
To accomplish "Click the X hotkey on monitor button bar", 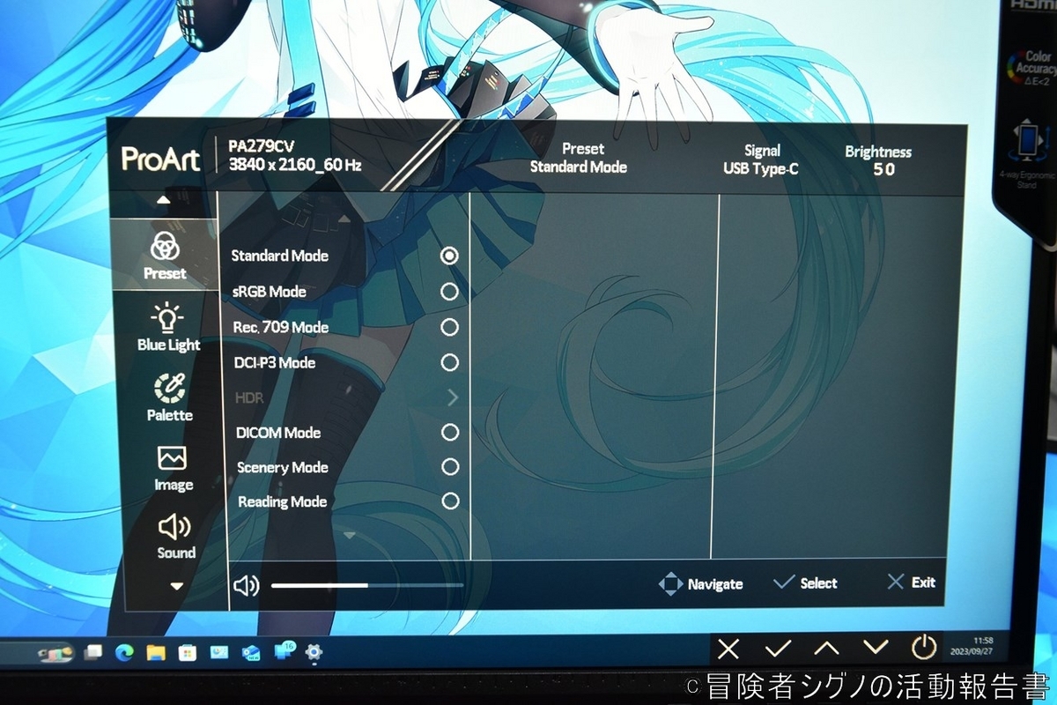I will (728, 649).
